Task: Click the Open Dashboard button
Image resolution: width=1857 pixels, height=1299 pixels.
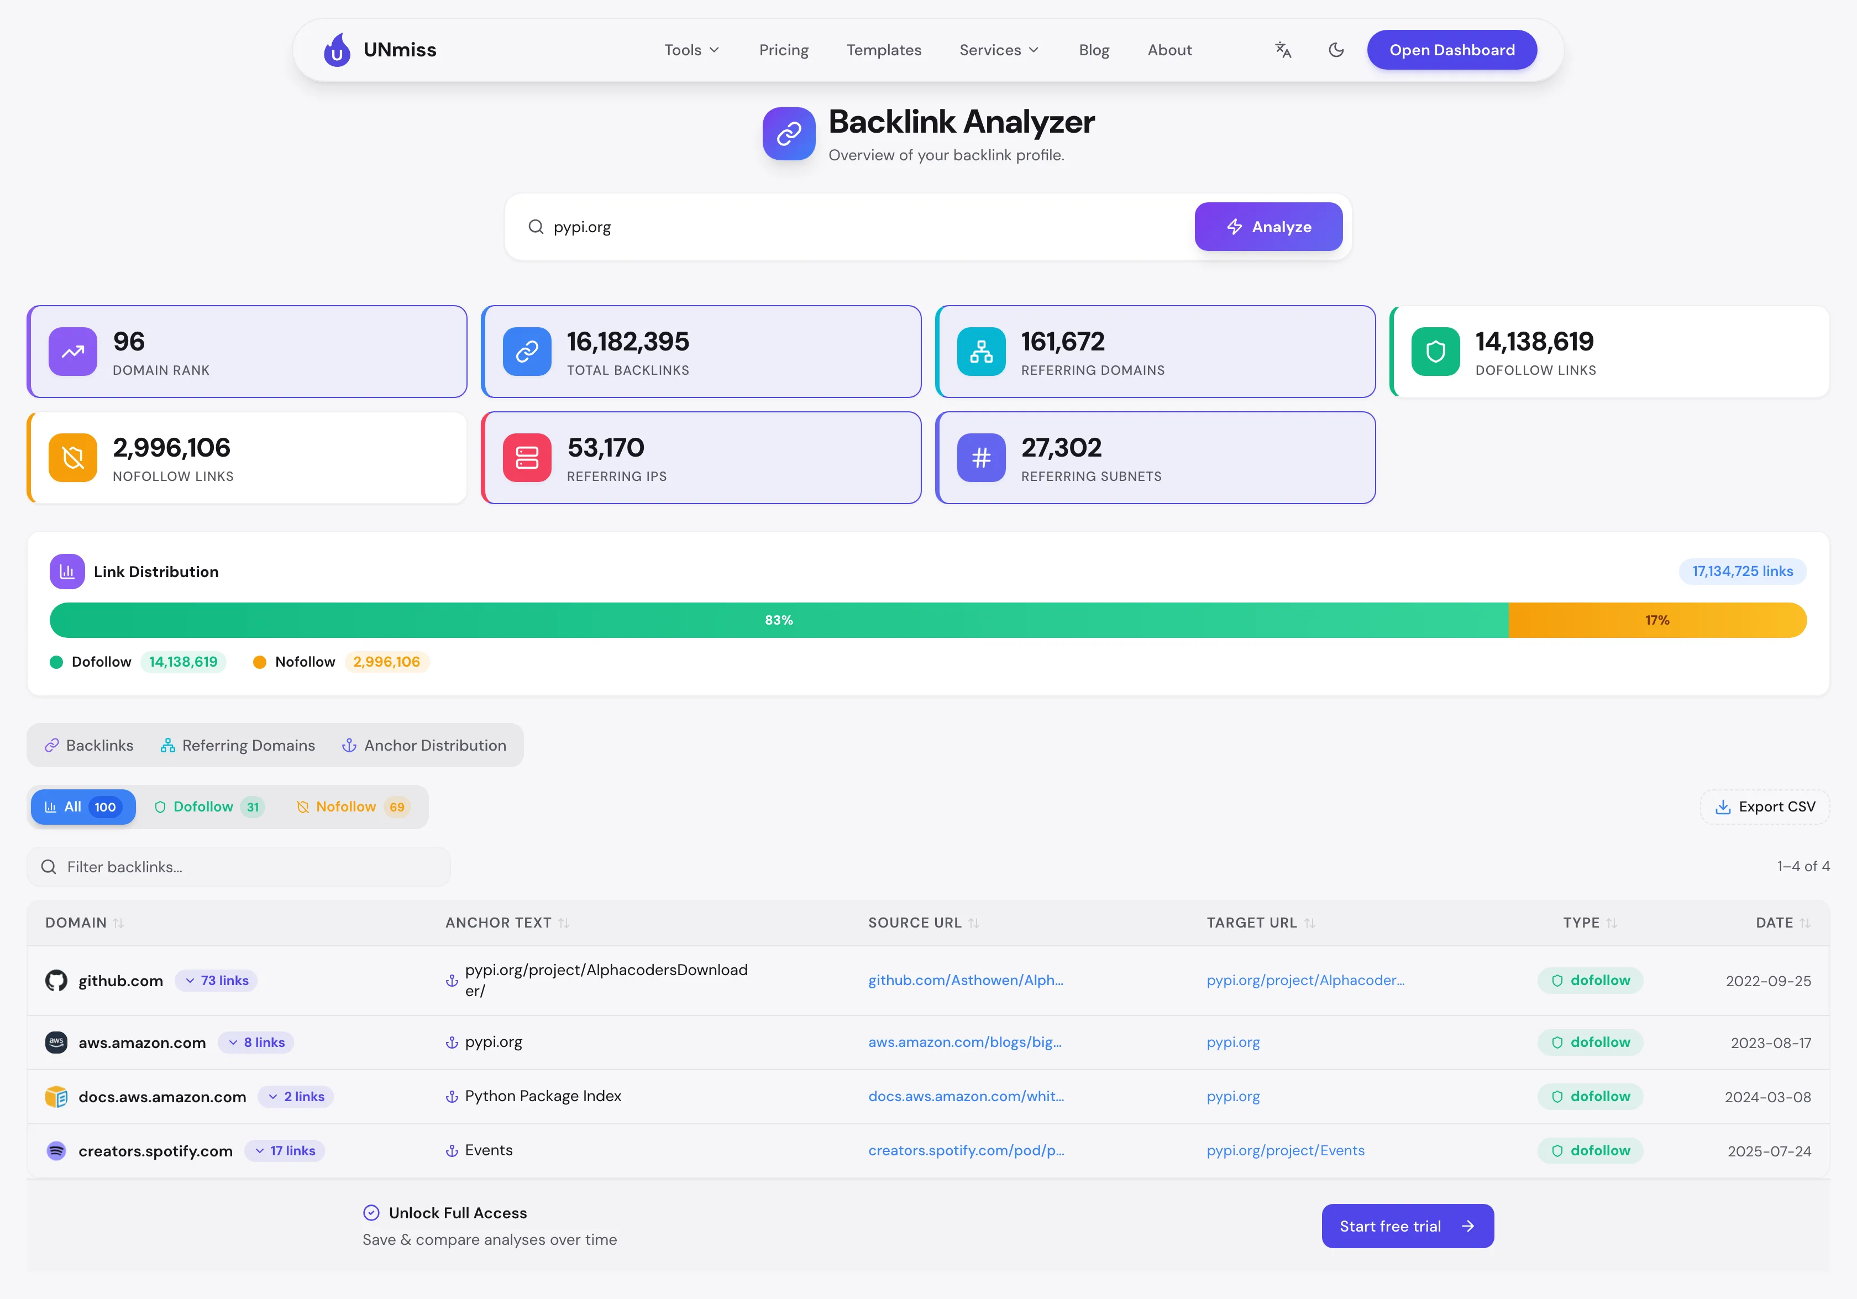Action: (x=1452, y=50)
